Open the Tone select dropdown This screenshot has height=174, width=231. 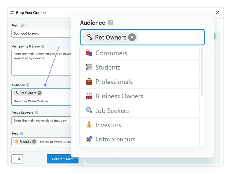(x=55, y=142)
